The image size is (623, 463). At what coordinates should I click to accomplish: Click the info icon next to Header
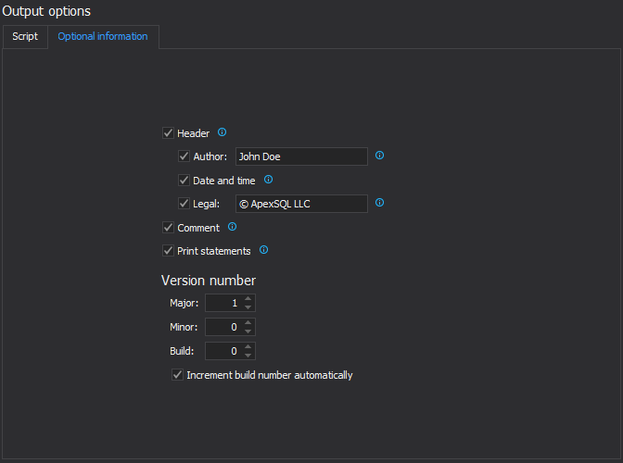coord(222,132)
